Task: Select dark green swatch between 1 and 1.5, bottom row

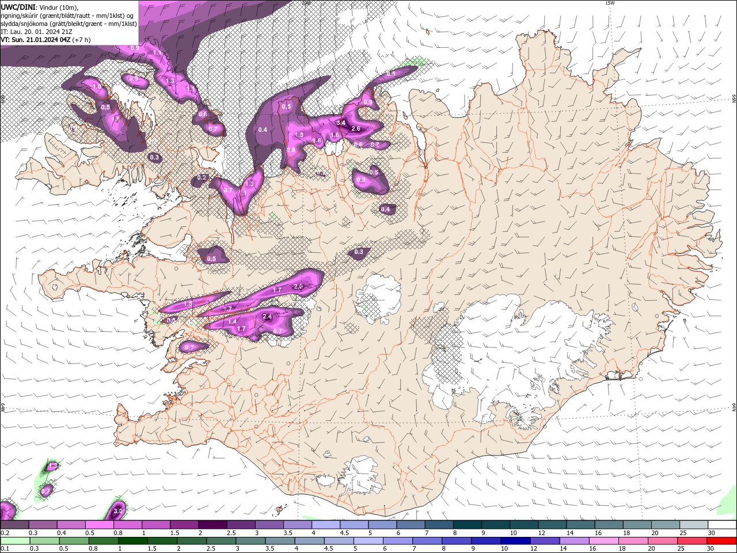Action: [x=133, y=541]
